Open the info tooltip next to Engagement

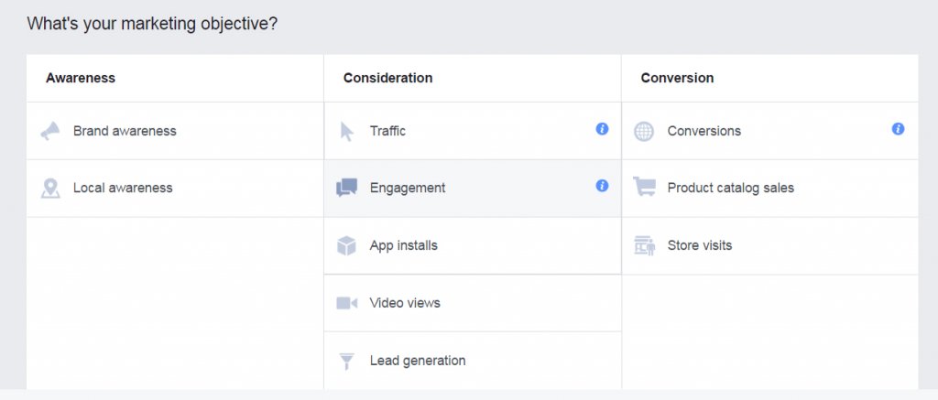coord(602,185)
